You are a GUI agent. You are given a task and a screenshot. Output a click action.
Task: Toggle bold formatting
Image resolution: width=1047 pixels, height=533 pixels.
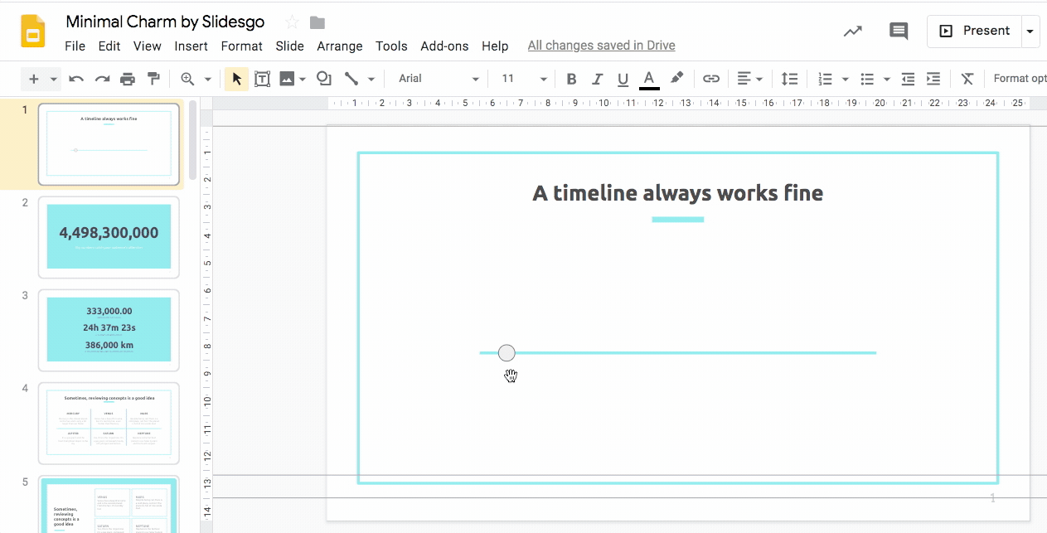pos(571,79)
